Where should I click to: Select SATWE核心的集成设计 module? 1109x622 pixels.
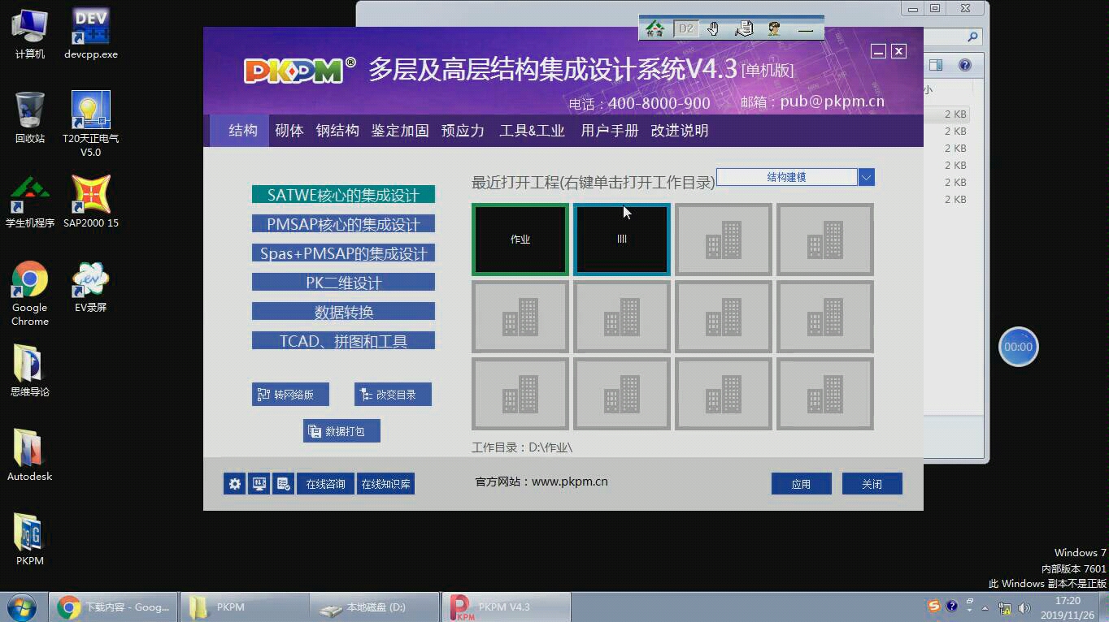click(343, 195)
